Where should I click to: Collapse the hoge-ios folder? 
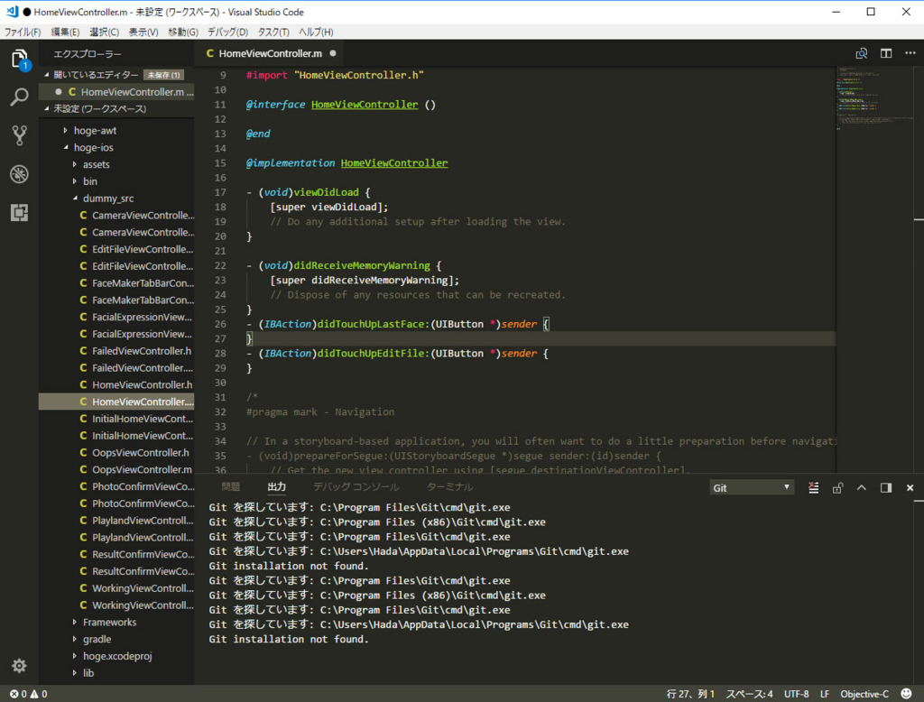(x=65, y=147)
